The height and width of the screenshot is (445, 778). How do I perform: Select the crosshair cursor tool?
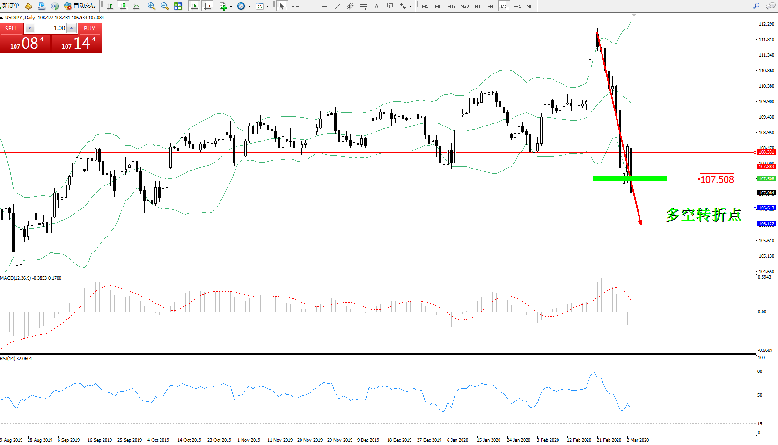click(x=295, y=6)
